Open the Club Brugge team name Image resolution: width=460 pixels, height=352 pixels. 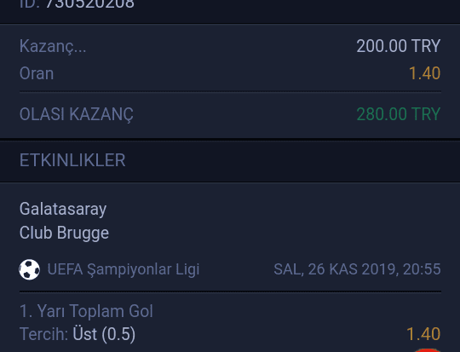(x=64, y=233)
